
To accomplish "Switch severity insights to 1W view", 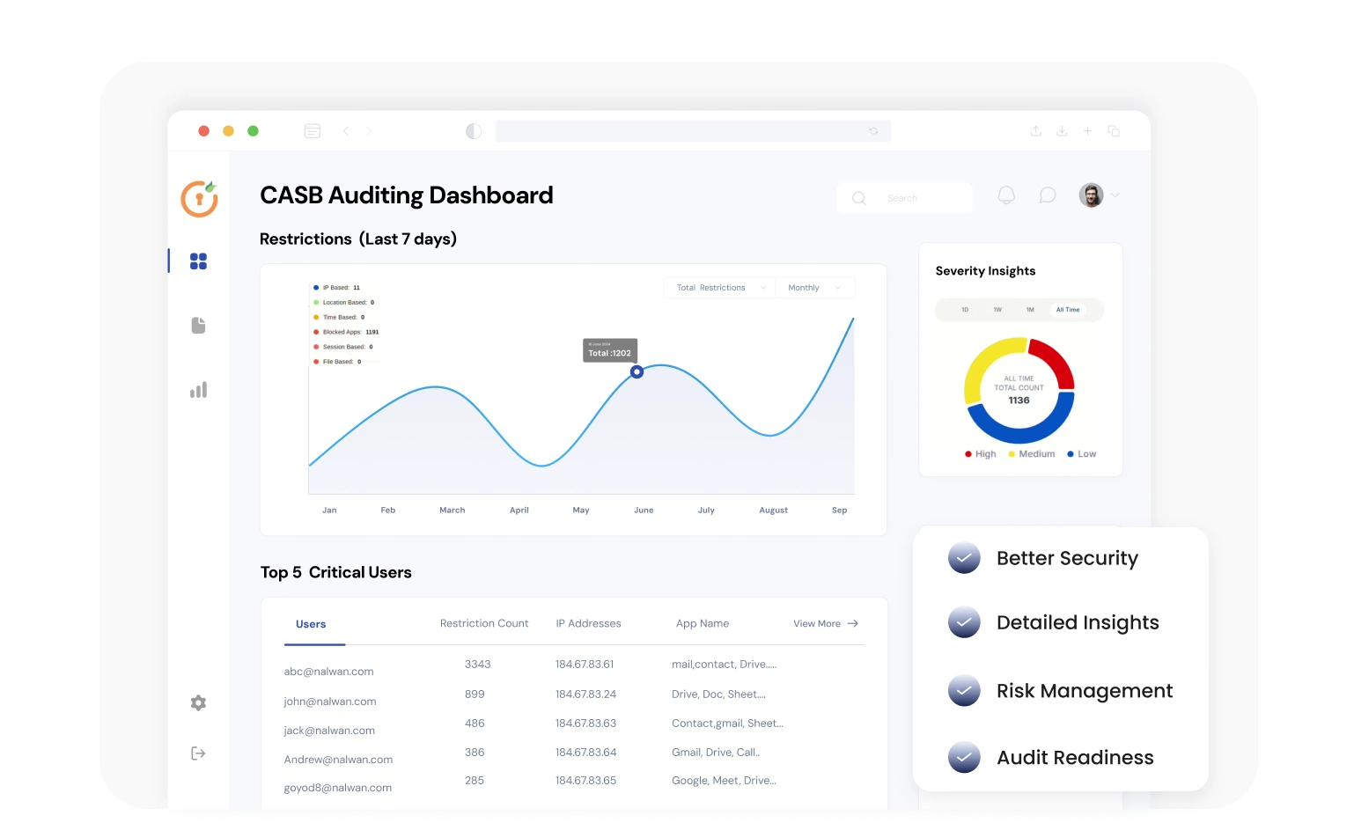I will 997,310.
